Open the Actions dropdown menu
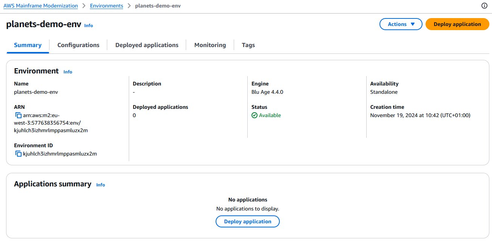 tap(401, 24)
